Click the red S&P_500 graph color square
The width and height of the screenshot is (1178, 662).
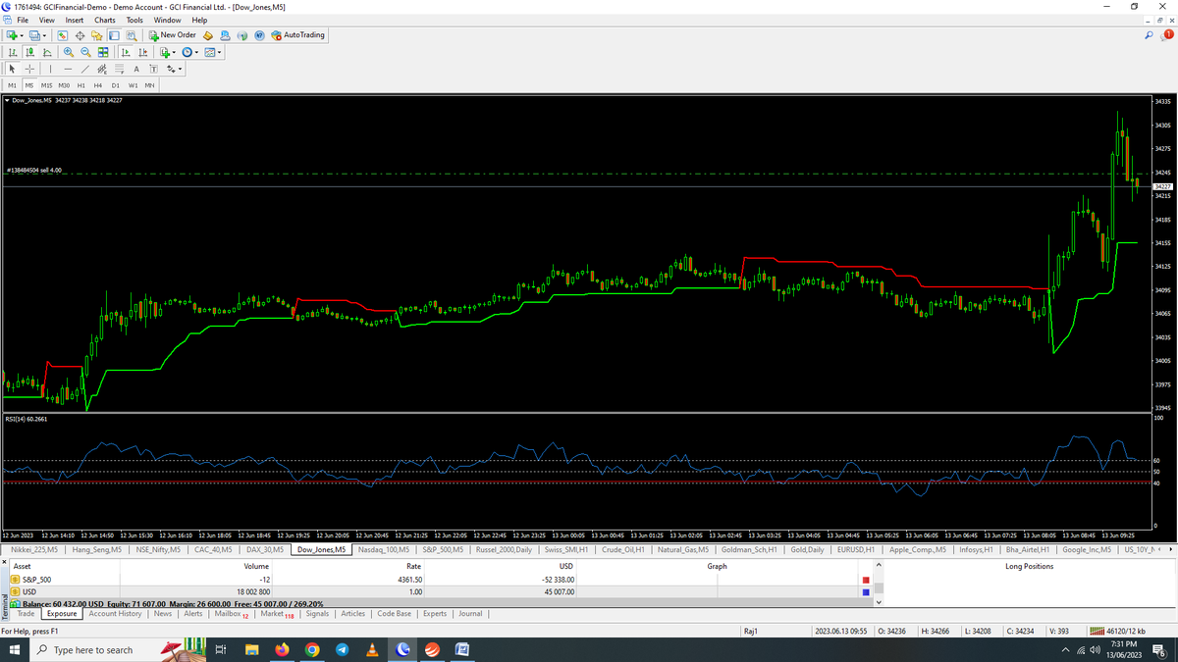tap(865, 580)
